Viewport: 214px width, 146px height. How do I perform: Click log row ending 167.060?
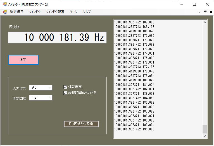pos(134,22)
